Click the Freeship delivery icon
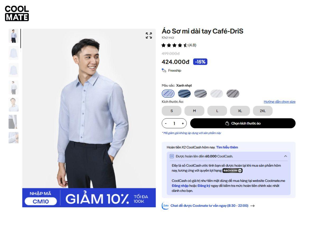 tap(164, 70)
